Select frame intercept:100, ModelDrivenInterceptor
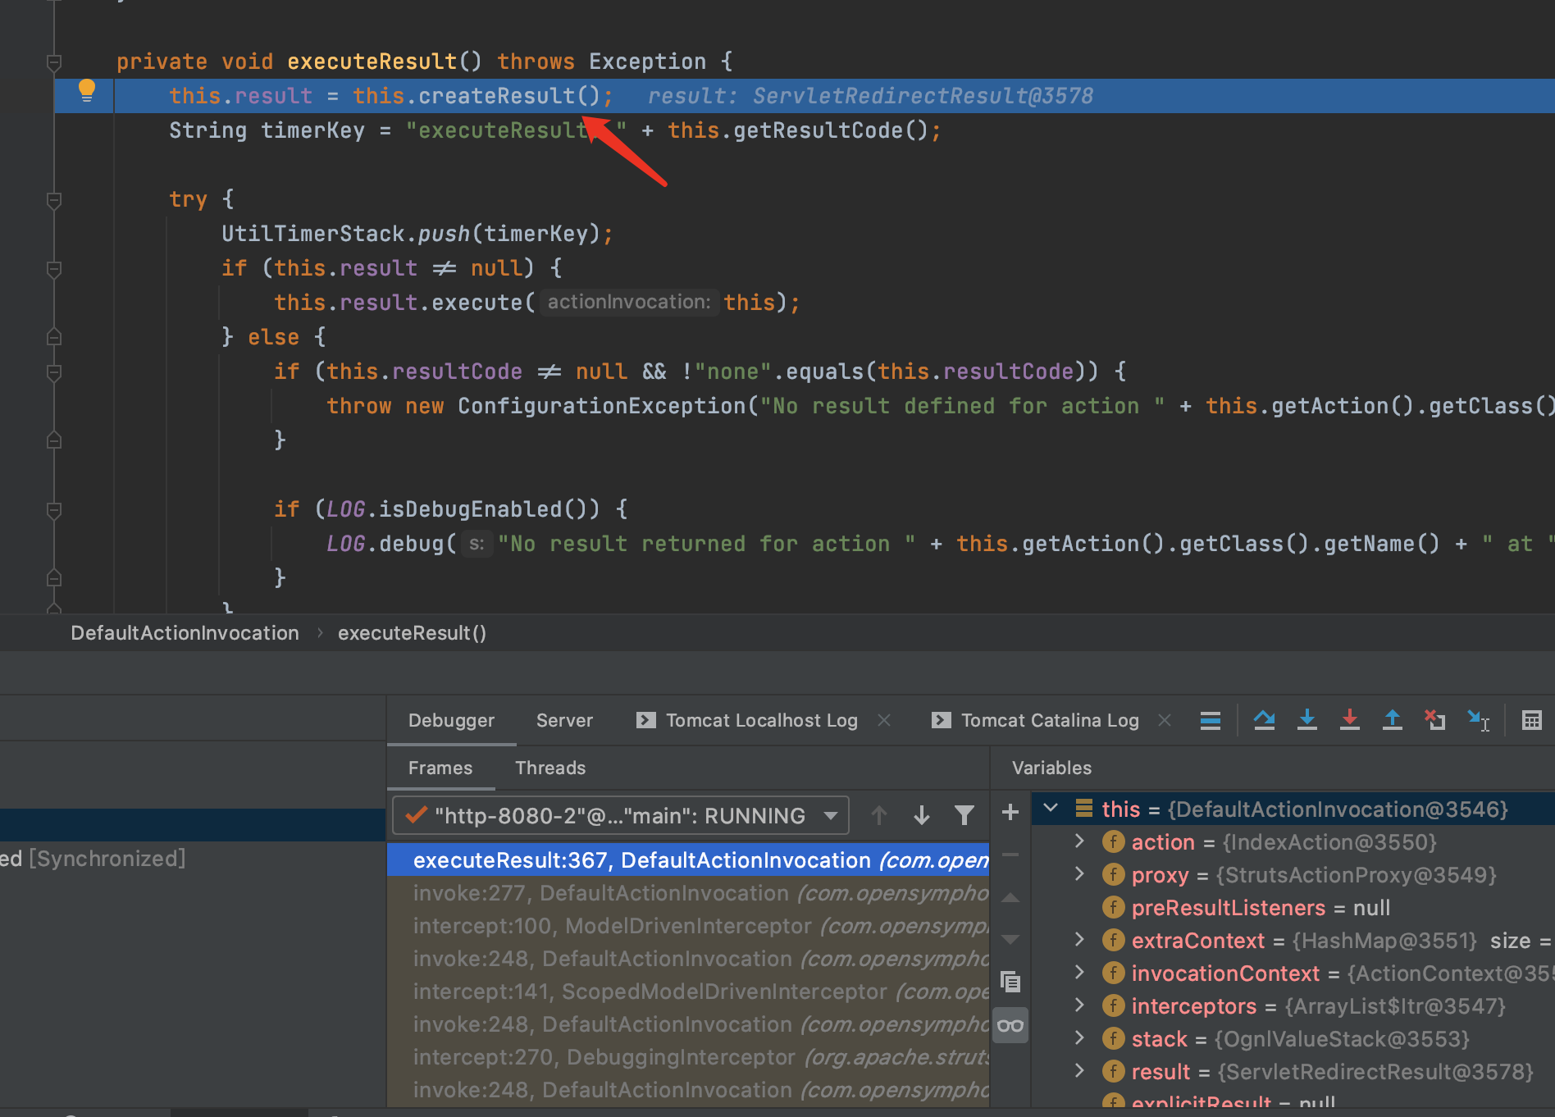 (688, 925)
